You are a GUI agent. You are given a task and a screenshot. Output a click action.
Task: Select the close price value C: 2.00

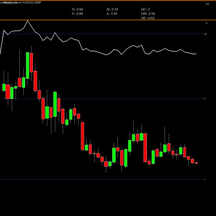click(x=77, y=14)
